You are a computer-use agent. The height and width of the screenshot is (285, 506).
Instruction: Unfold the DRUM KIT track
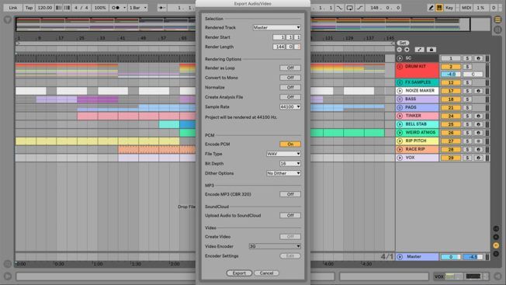point(400,67)
